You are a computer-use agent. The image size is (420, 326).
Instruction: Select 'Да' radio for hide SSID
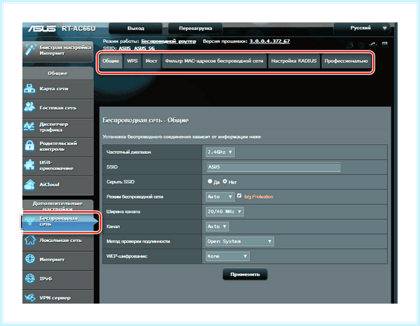210,181
